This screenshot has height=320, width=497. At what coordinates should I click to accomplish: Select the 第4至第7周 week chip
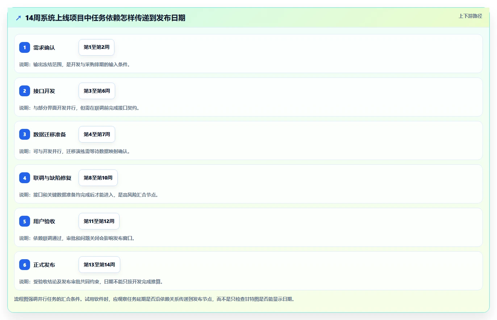point(97,134)
